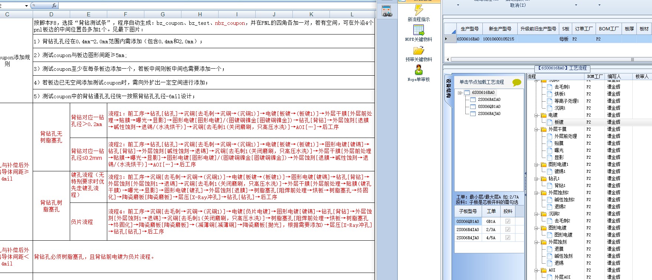Select the 等离子处理1 tree row
The width and height of the screenshot is (652, 280).
(x=567, y=101)
